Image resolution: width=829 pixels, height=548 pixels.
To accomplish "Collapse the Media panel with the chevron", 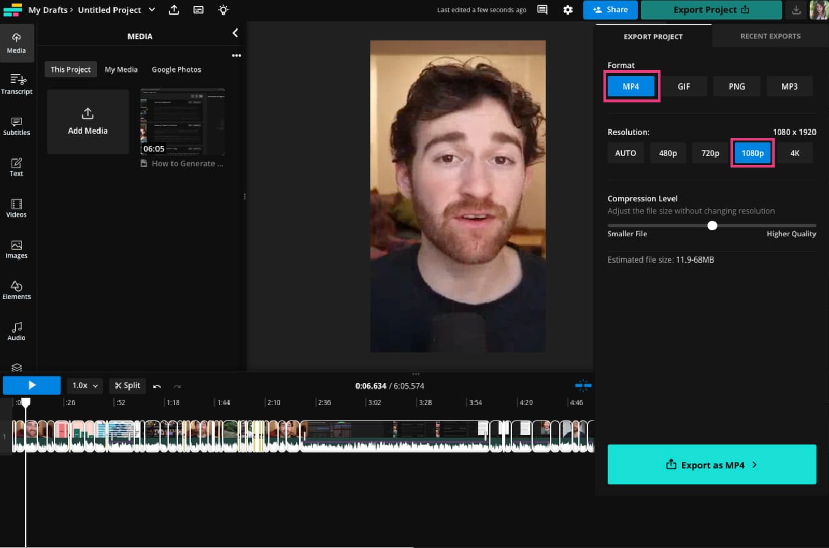I will coord(235,33).
